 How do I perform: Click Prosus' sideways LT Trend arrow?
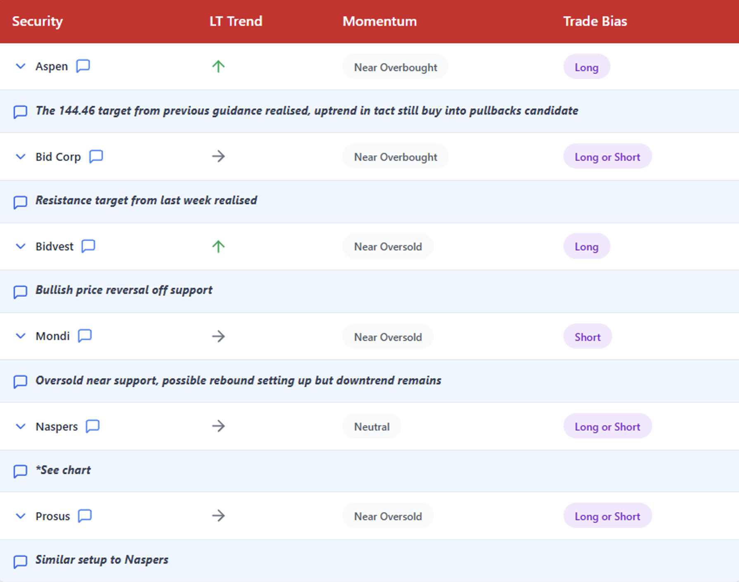click(x=218, y=516)
